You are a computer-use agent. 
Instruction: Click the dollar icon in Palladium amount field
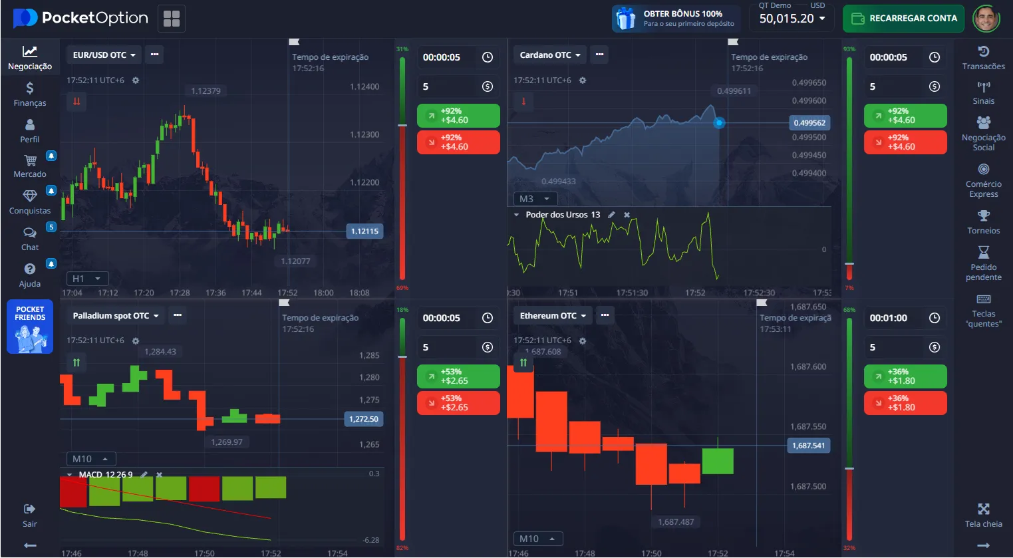(x=488, y=347)
